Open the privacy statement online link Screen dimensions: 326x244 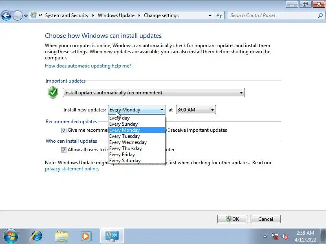(x=71, y=169)
